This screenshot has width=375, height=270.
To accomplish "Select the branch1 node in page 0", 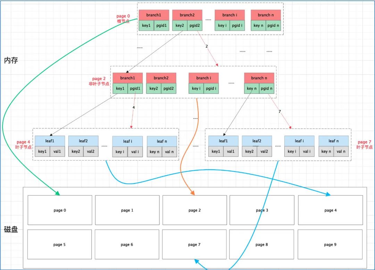I will 154,15.
